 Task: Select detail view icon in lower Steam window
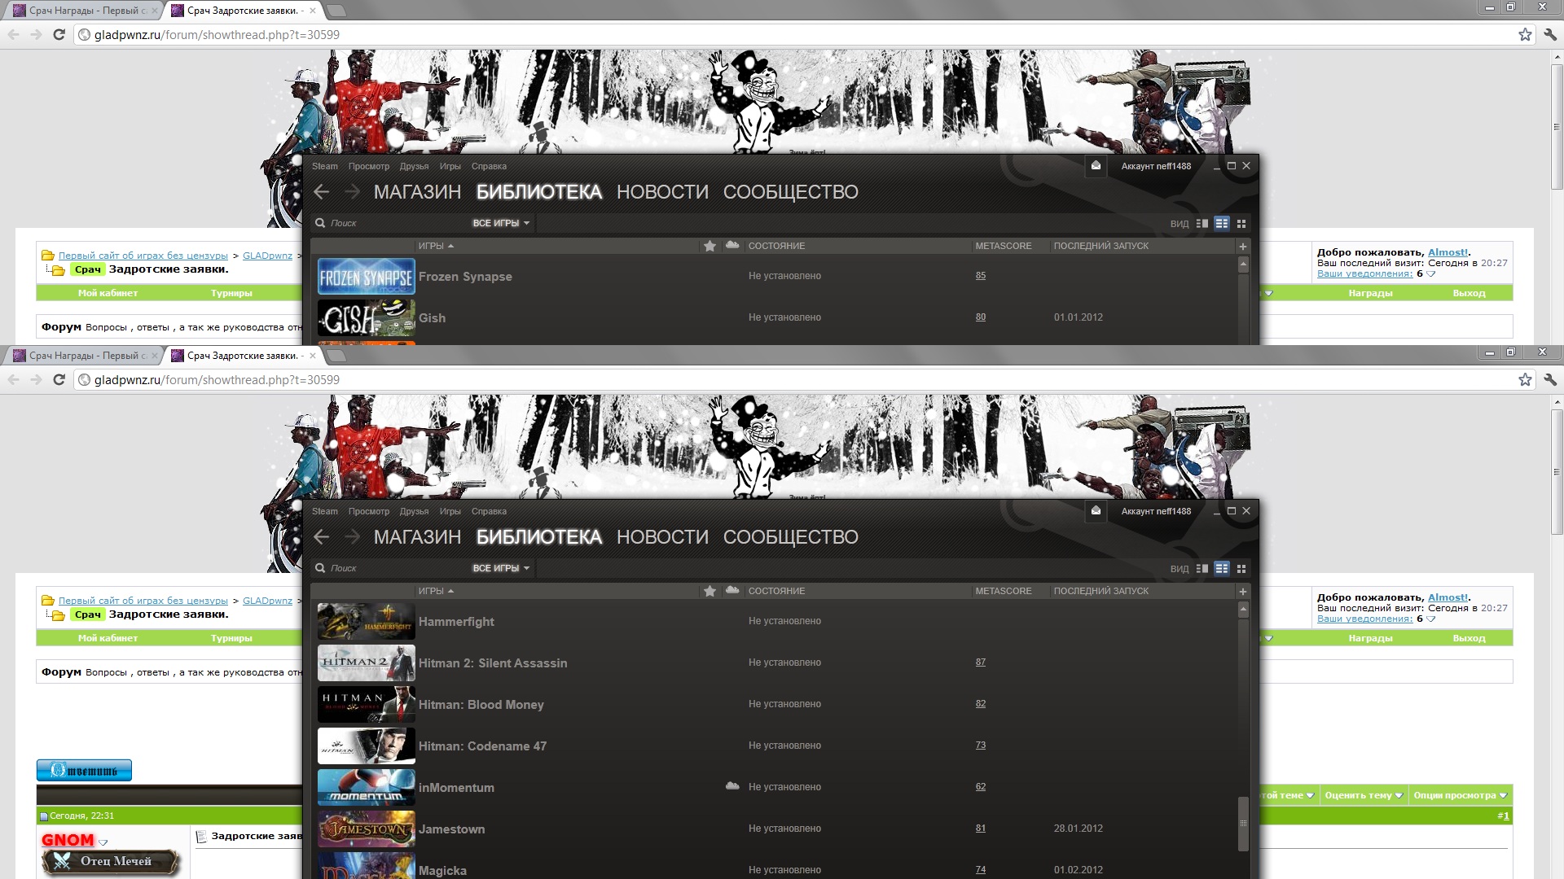(1202, 569)
